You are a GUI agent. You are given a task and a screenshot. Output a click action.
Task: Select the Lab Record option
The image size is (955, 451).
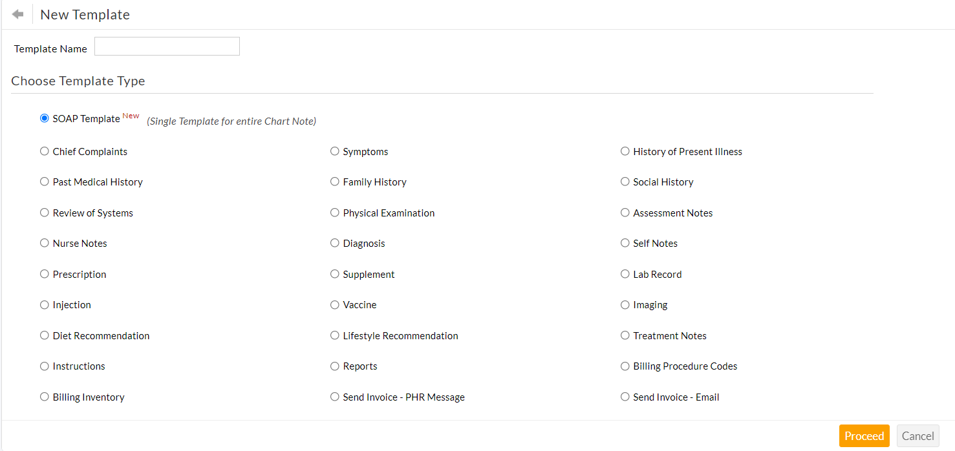(x=625, y=274)
